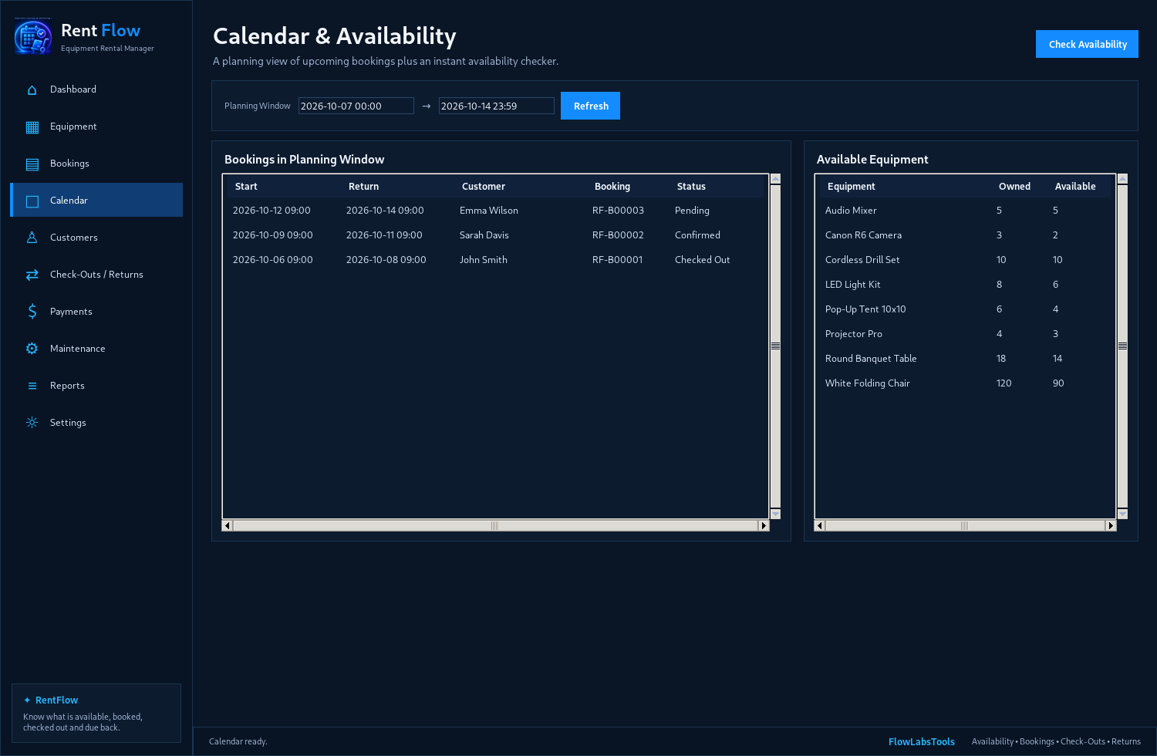
Task: Click the Check Availability button
Action: 1087,44
